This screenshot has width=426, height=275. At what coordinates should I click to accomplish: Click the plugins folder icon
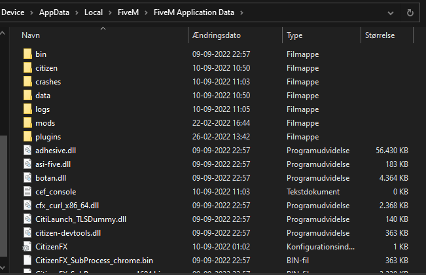[27, 137]
